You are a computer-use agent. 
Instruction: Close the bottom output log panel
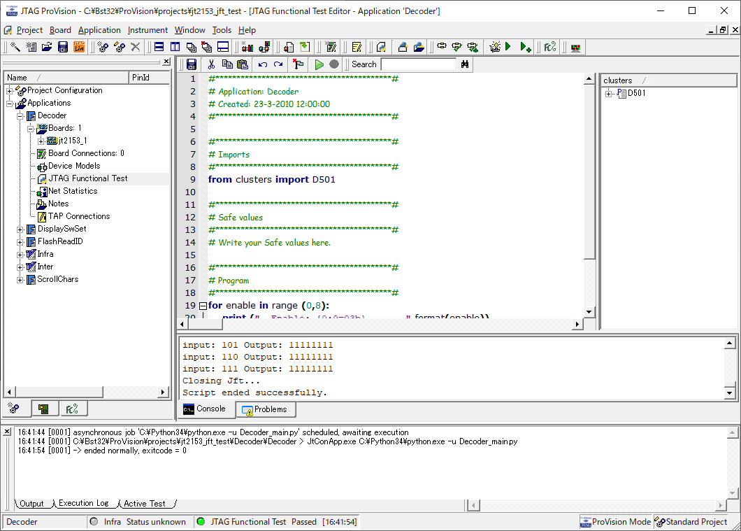pos(6,432)
